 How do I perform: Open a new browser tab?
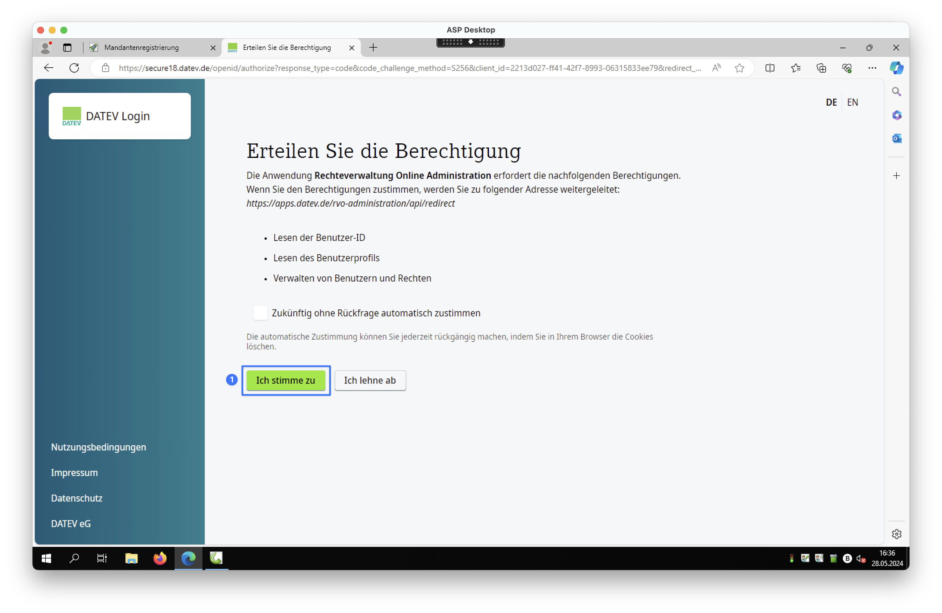pyautogui.click(x=373, y=48)
